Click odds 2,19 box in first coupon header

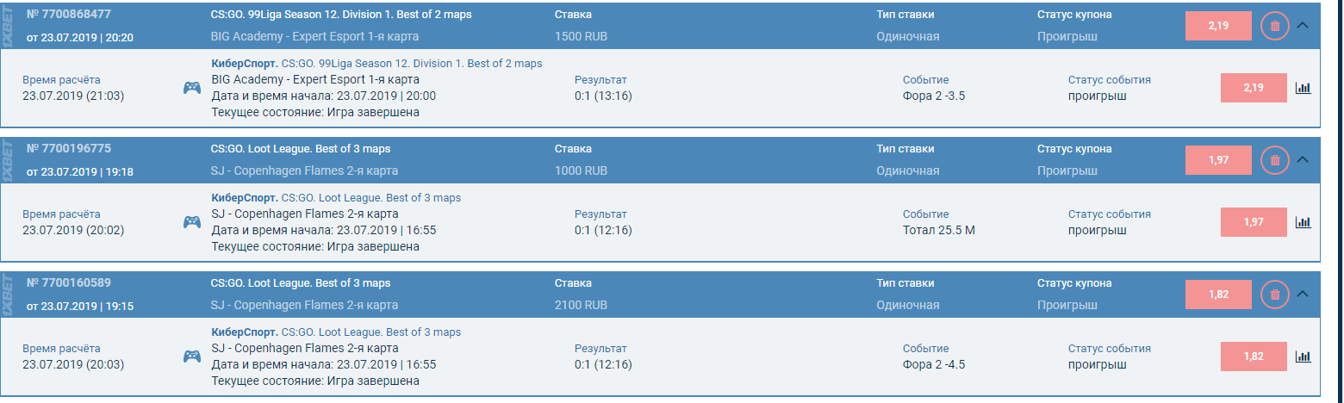coord(1218,26)
